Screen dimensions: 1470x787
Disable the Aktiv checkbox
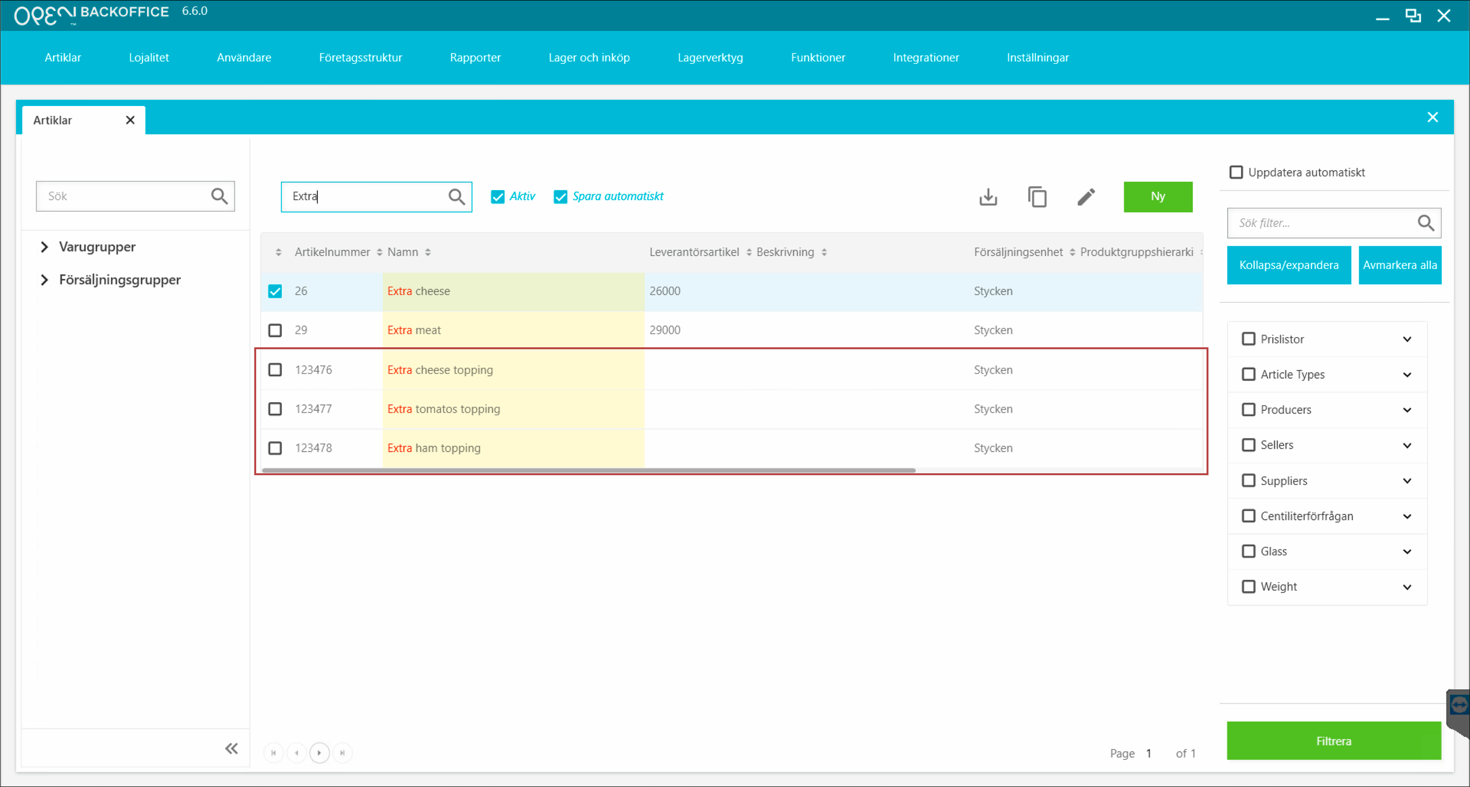[x=498, y=197]
